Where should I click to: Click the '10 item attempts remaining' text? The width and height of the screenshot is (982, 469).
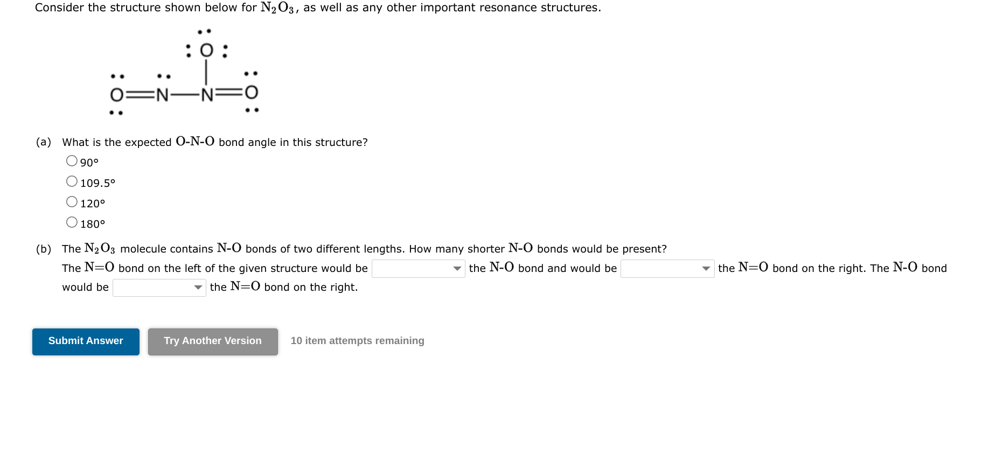click(357, 340)
